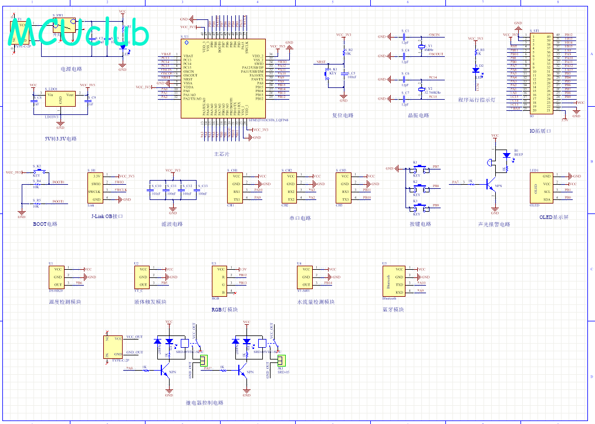Select the S_R4 10K resistor
This screenshot has height=424, width=595.
pyautogui.click(x=36, y=184)
